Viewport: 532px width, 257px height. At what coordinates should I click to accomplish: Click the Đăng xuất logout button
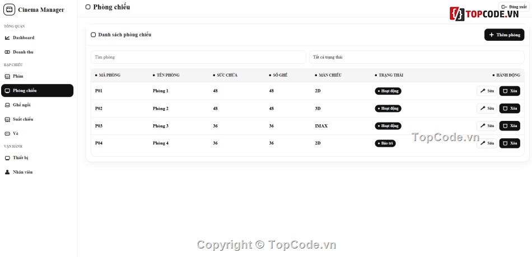pyautogui.click(x=514, y=7)
